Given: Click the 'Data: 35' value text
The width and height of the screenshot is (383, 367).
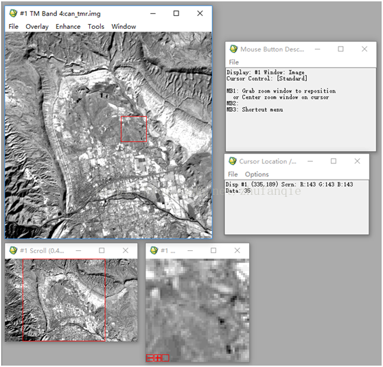Looking at the screenshot, I should (238, 191).
